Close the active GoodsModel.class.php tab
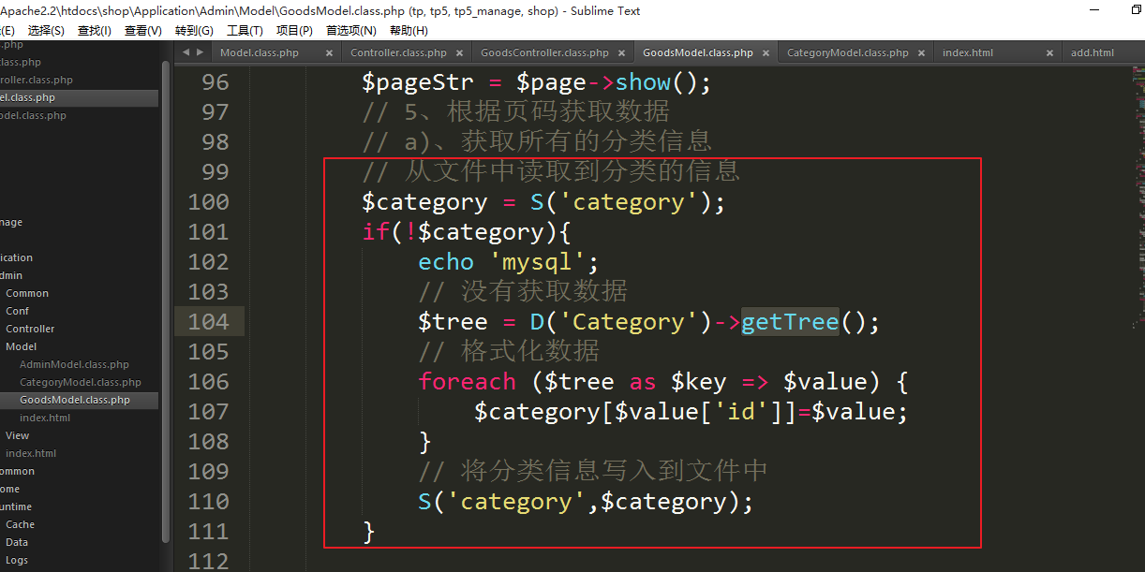 pos(766,53)
